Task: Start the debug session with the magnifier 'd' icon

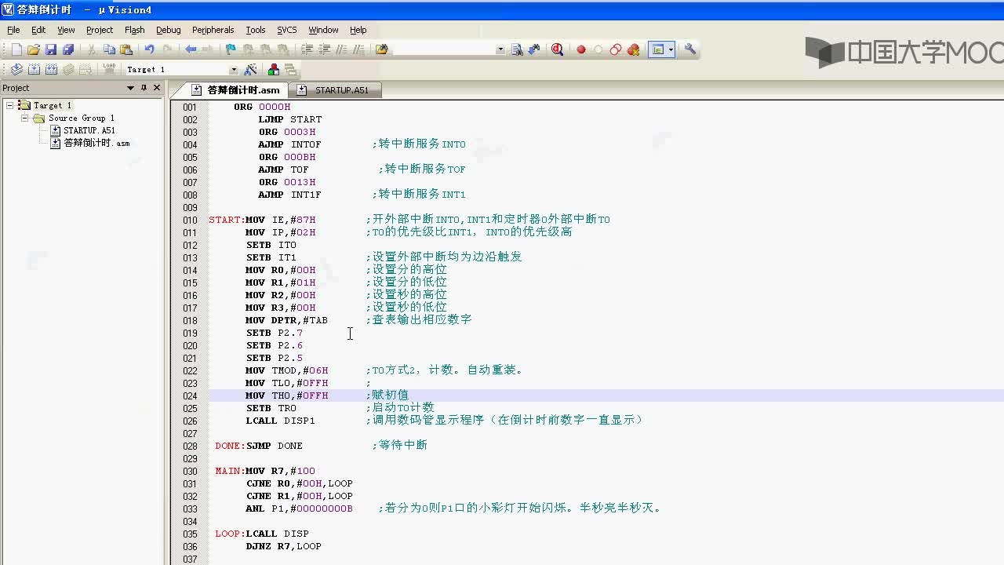Action: coord(558,49)
